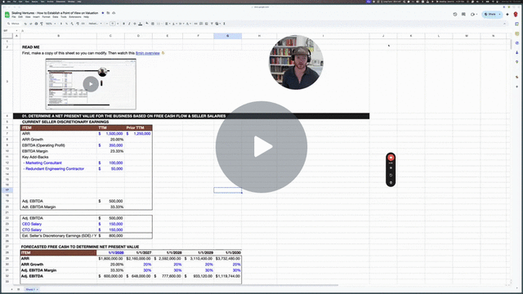The height and width of the screenshot is (294, 523).
Task: Click the ARR TTM value 1,500,000
Action: (110, 134)
